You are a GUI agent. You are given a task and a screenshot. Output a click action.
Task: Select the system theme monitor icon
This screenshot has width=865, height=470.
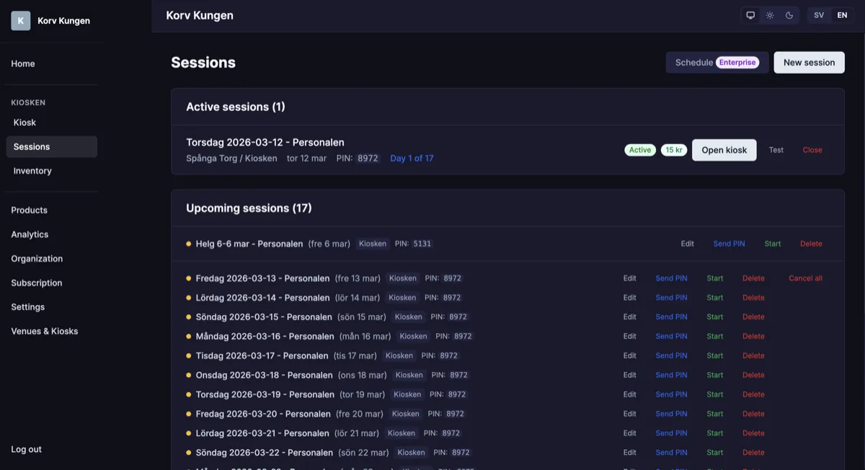750,15
